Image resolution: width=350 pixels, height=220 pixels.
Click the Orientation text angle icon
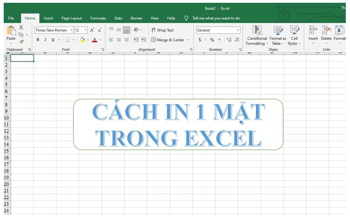click(136, 30)
